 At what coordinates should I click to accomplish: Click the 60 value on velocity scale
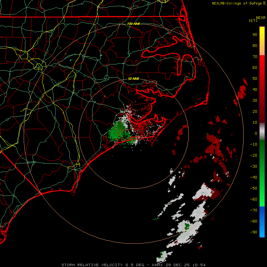(255, 68)
